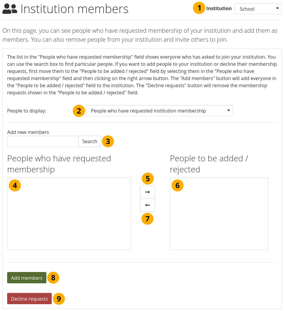Click the orange number 6 callout marker
The height and width of the screenshot is (311, 284).
pyautogui.click(x=178, y=185)
